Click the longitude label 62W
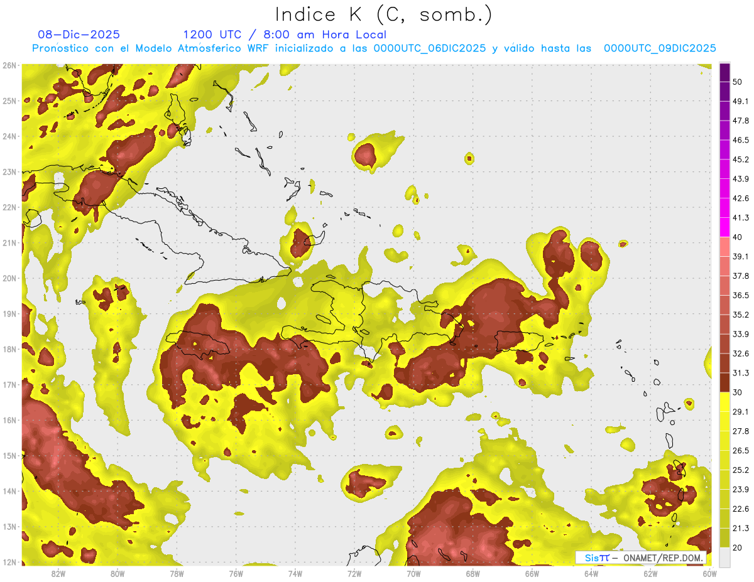The width and height of the screenshot is (754, 582). coord(650,573)
